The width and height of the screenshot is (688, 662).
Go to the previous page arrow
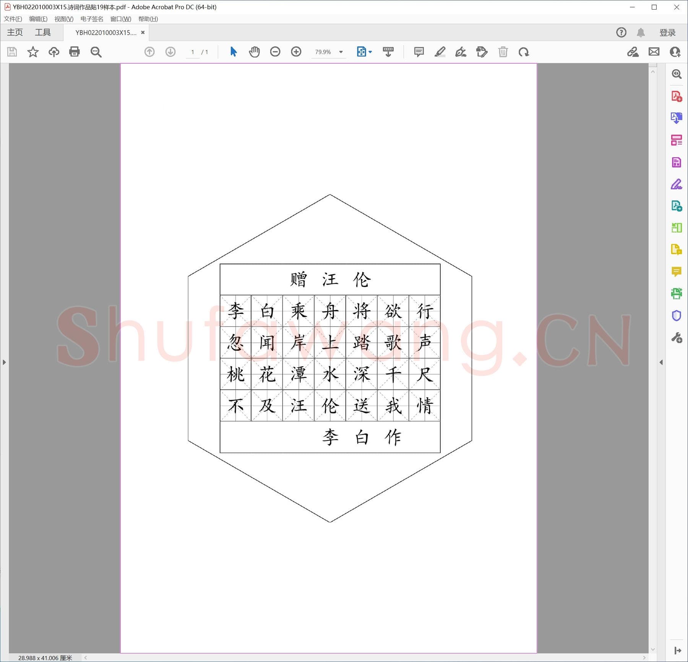[149, 52]
